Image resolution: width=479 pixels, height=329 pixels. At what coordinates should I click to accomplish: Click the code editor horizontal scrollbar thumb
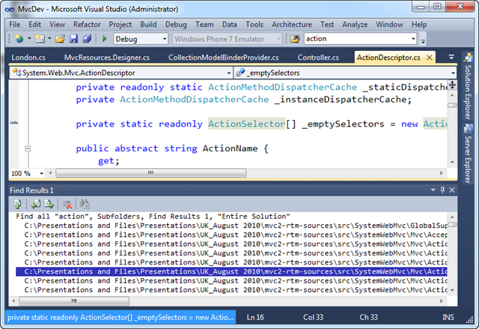tap(151, 173)
